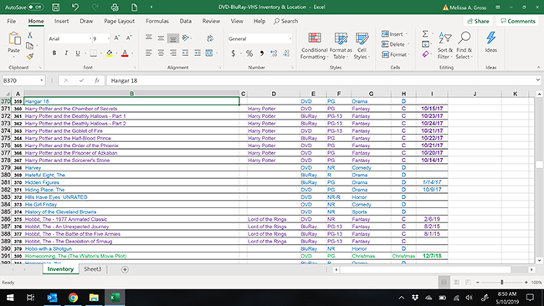544x306 pixels.
Task: Click the Center align icon
Action: click(x=161, y=53)
